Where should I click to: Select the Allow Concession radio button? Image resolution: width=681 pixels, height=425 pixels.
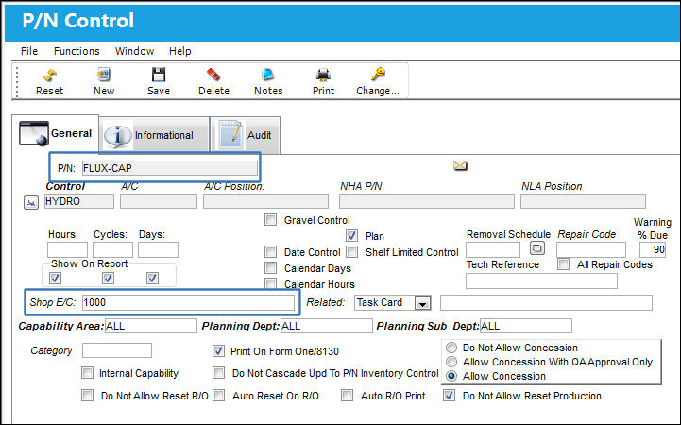coord(451,376)
